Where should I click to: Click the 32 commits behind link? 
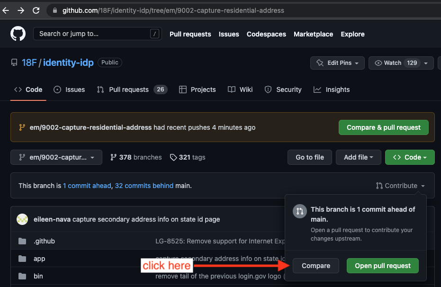(x=144, y=186)
